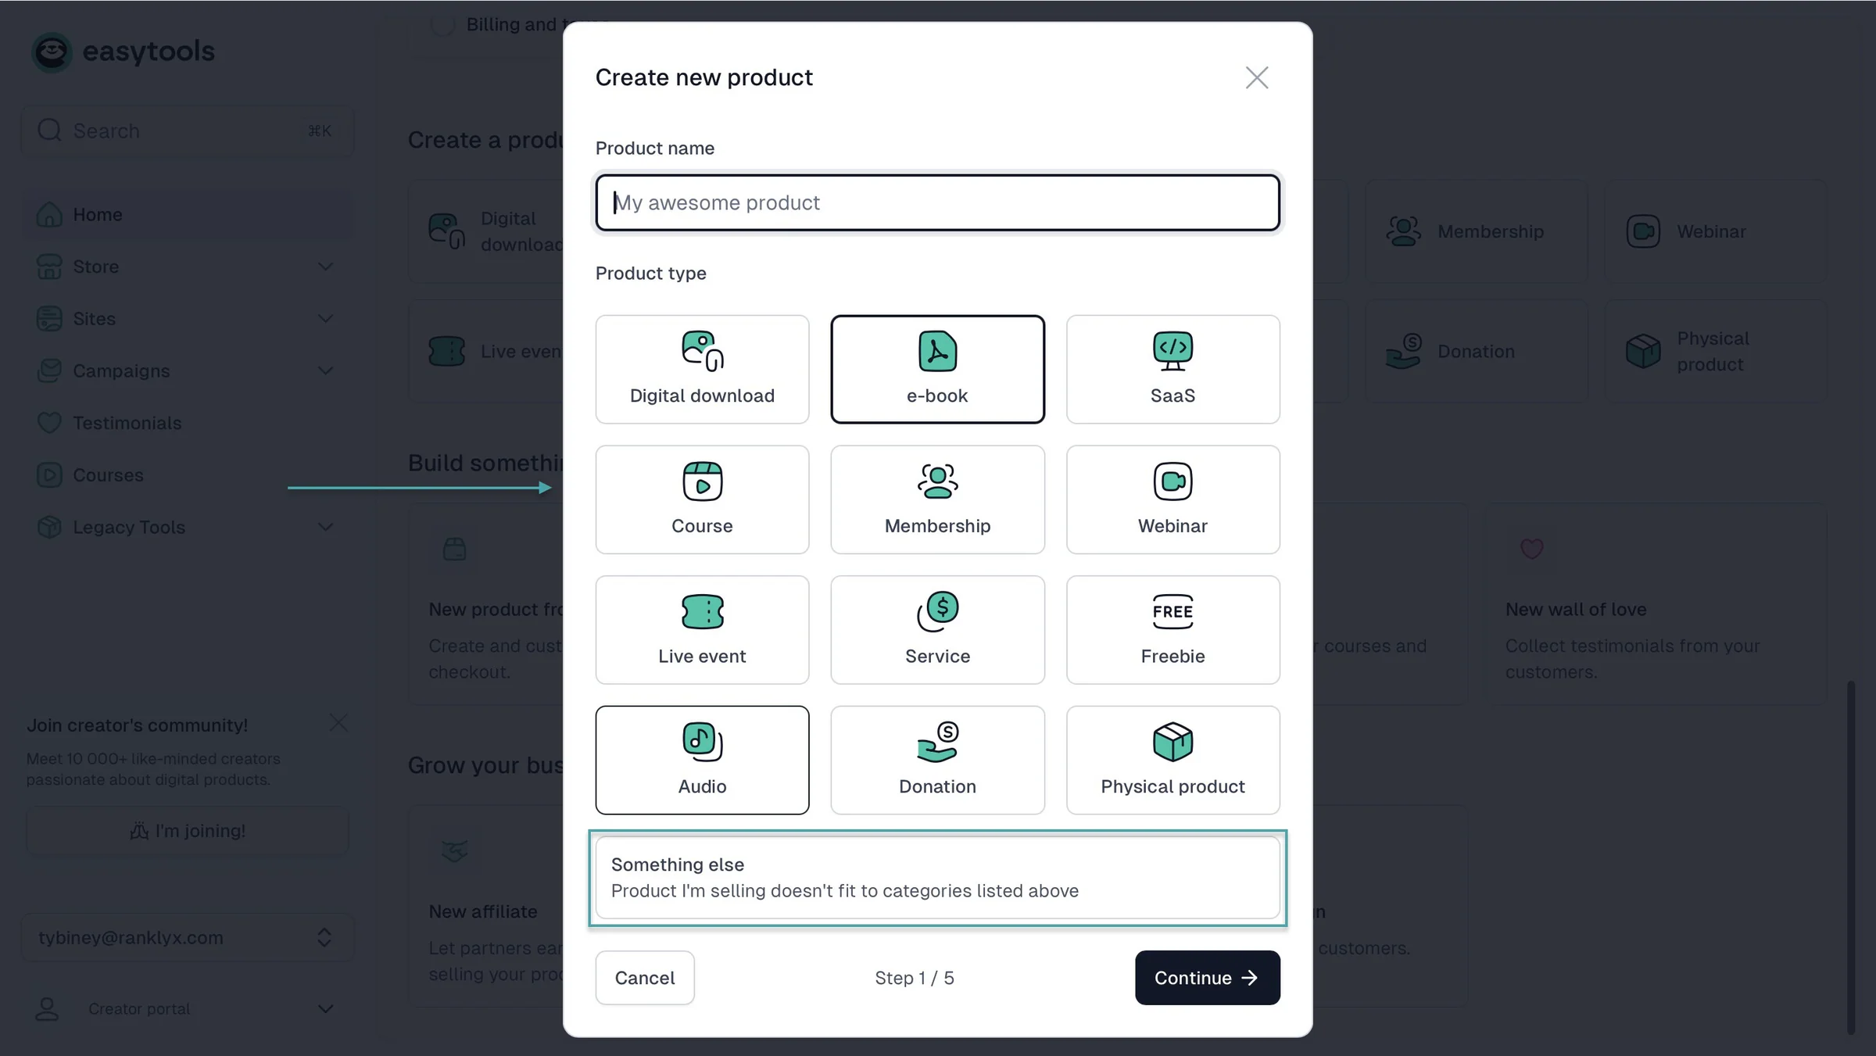Click Physical product card on background page

(1716, 352)
